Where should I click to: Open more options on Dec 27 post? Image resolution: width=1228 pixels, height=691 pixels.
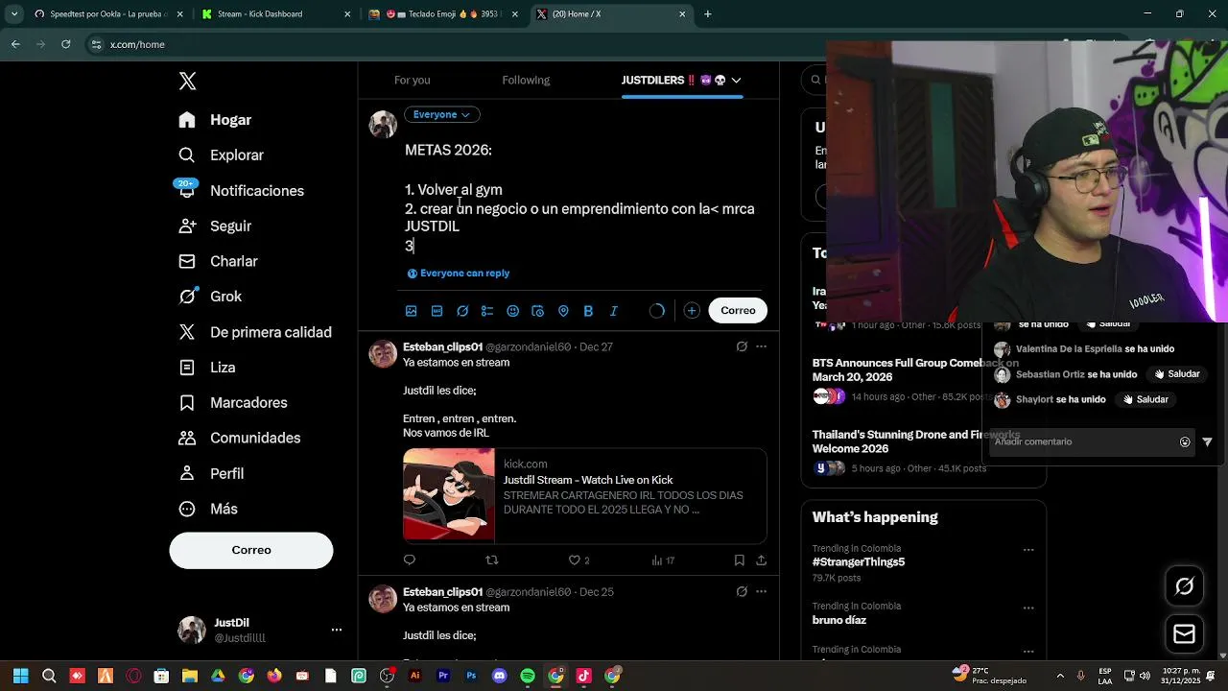pos(762,346)
